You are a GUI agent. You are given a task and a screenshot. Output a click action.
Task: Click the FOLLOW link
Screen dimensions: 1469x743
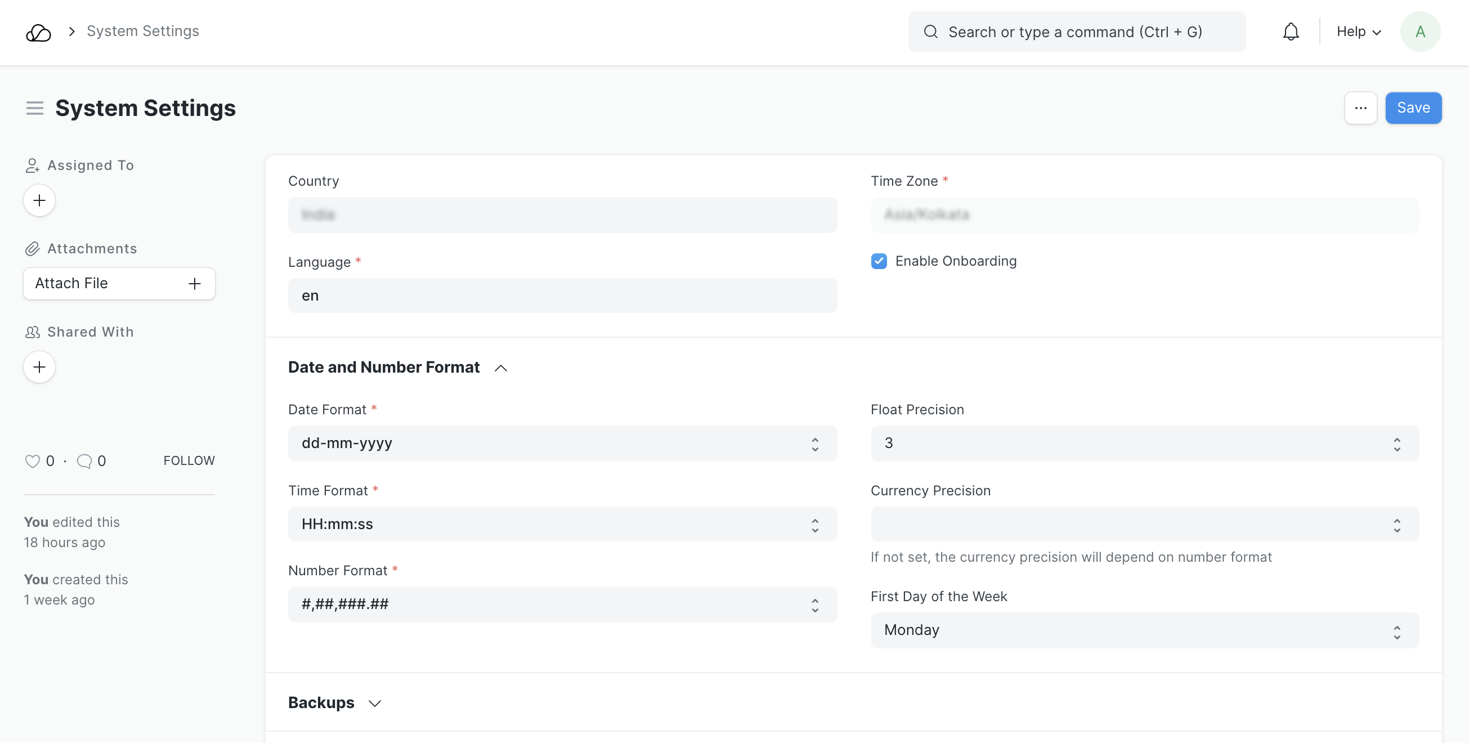(189, 460)
